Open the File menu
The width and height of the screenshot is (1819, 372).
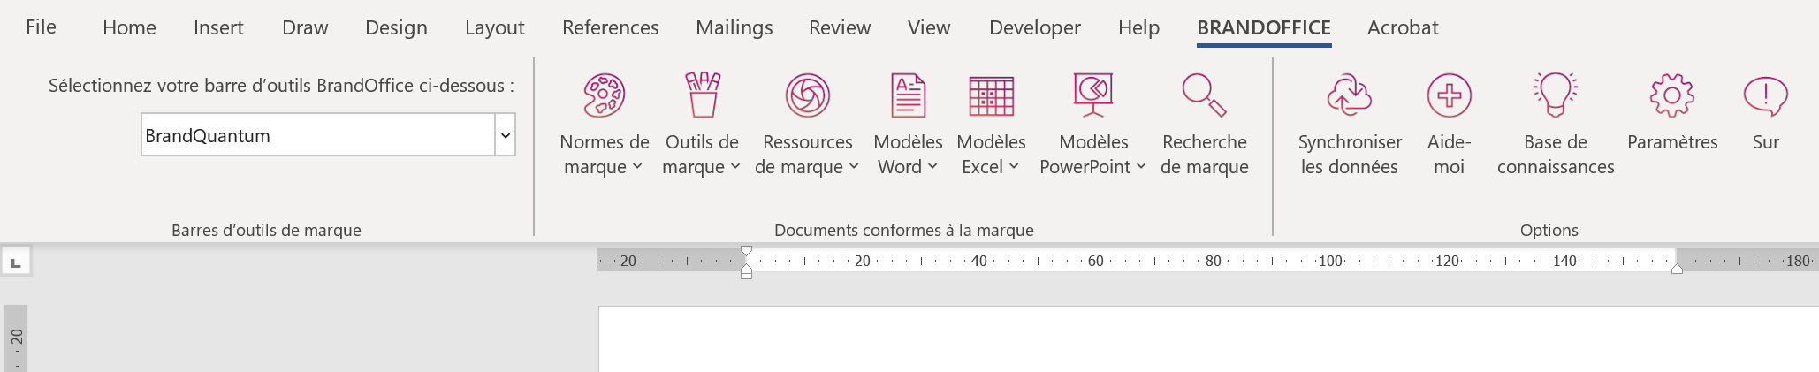tap(41, 27)
